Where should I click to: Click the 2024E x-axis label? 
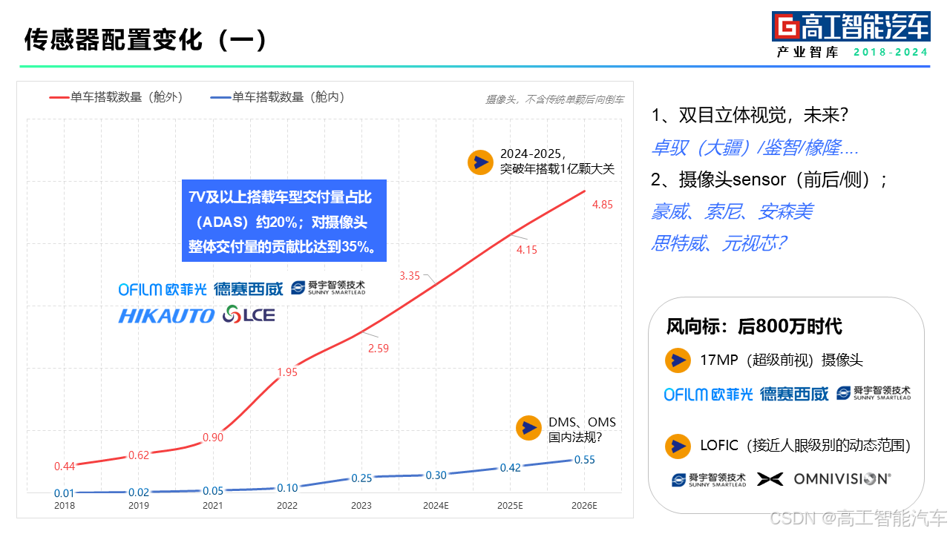point(436,506)
